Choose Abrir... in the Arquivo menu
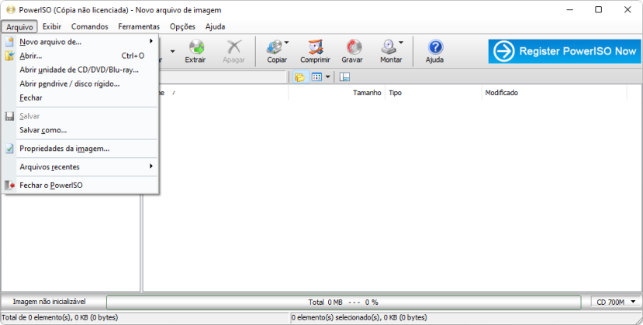643x325 pixels. click(x=81, y=56)
